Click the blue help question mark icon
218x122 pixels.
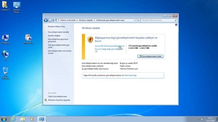tap(176, 25)
